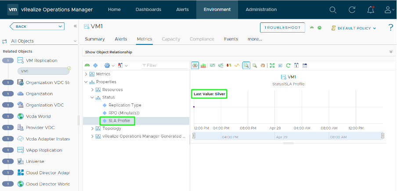Click the chart refresh icon in toolbar

coord(289,66)
